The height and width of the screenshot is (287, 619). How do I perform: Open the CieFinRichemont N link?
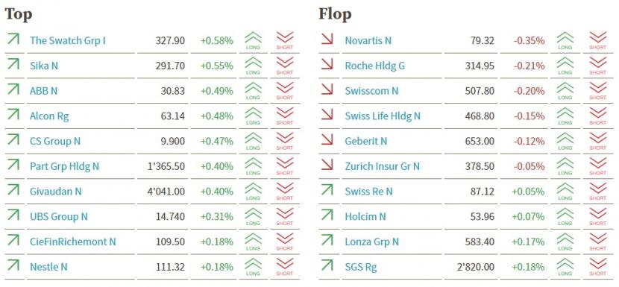(72, 242)
